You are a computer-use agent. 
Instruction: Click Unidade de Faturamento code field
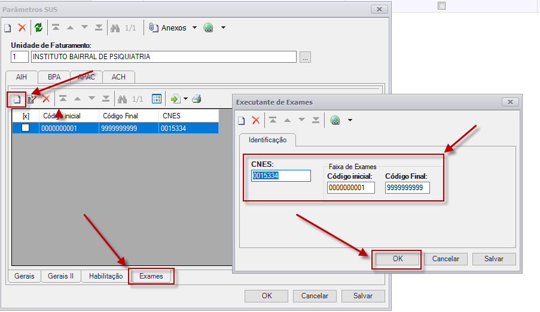click(20, 57)
